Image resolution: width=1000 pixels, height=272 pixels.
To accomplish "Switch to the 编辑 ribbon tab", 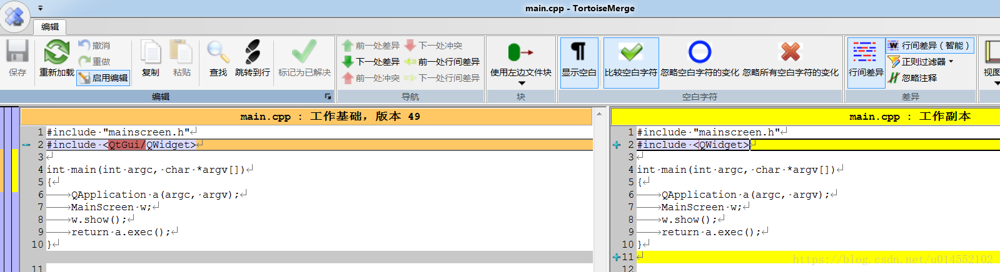I will 50,26.
